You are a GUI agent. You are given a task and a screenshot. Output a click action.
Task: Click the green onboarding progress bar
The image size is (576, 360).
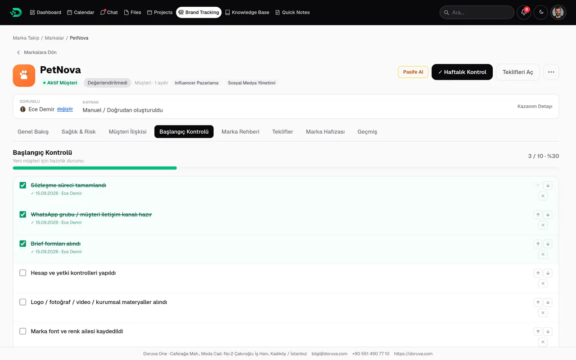pyautogui.click(x=94, y=168)
